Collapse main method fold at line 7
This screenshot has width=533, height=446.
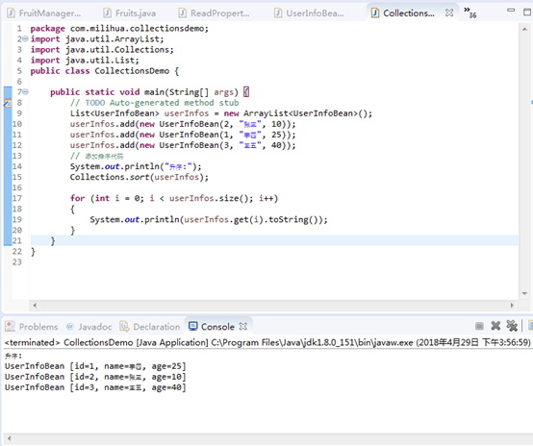[x=25, y=92]
